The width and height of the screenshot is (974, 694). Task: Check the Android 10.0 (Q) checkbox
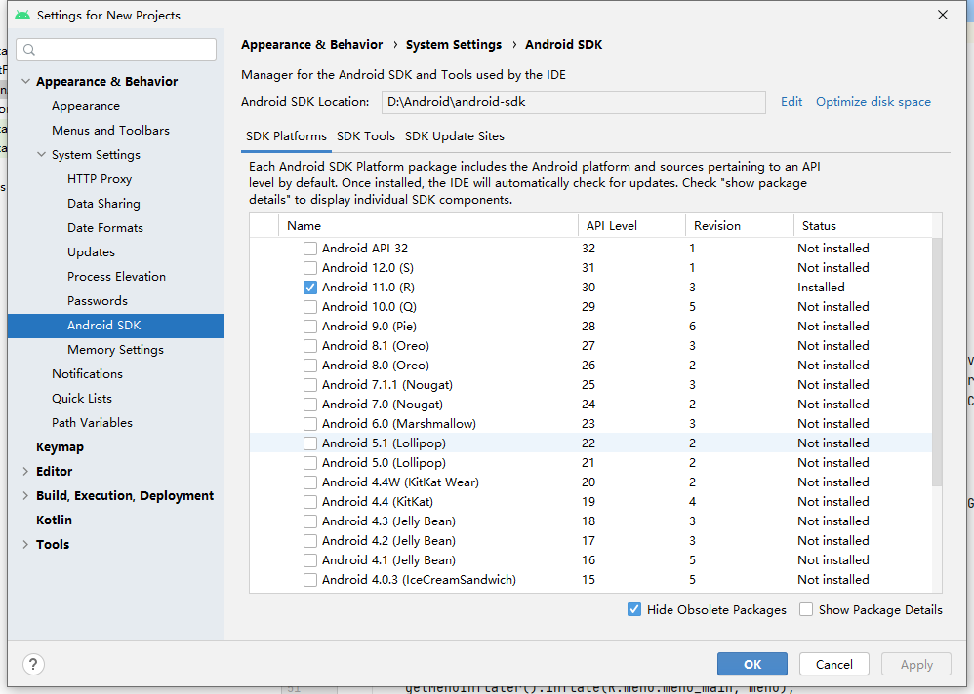click(310, 307)
